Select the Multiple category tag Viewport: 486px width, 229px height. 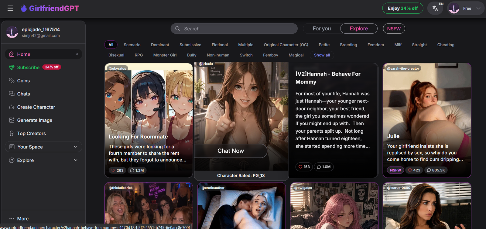[246, 45]
